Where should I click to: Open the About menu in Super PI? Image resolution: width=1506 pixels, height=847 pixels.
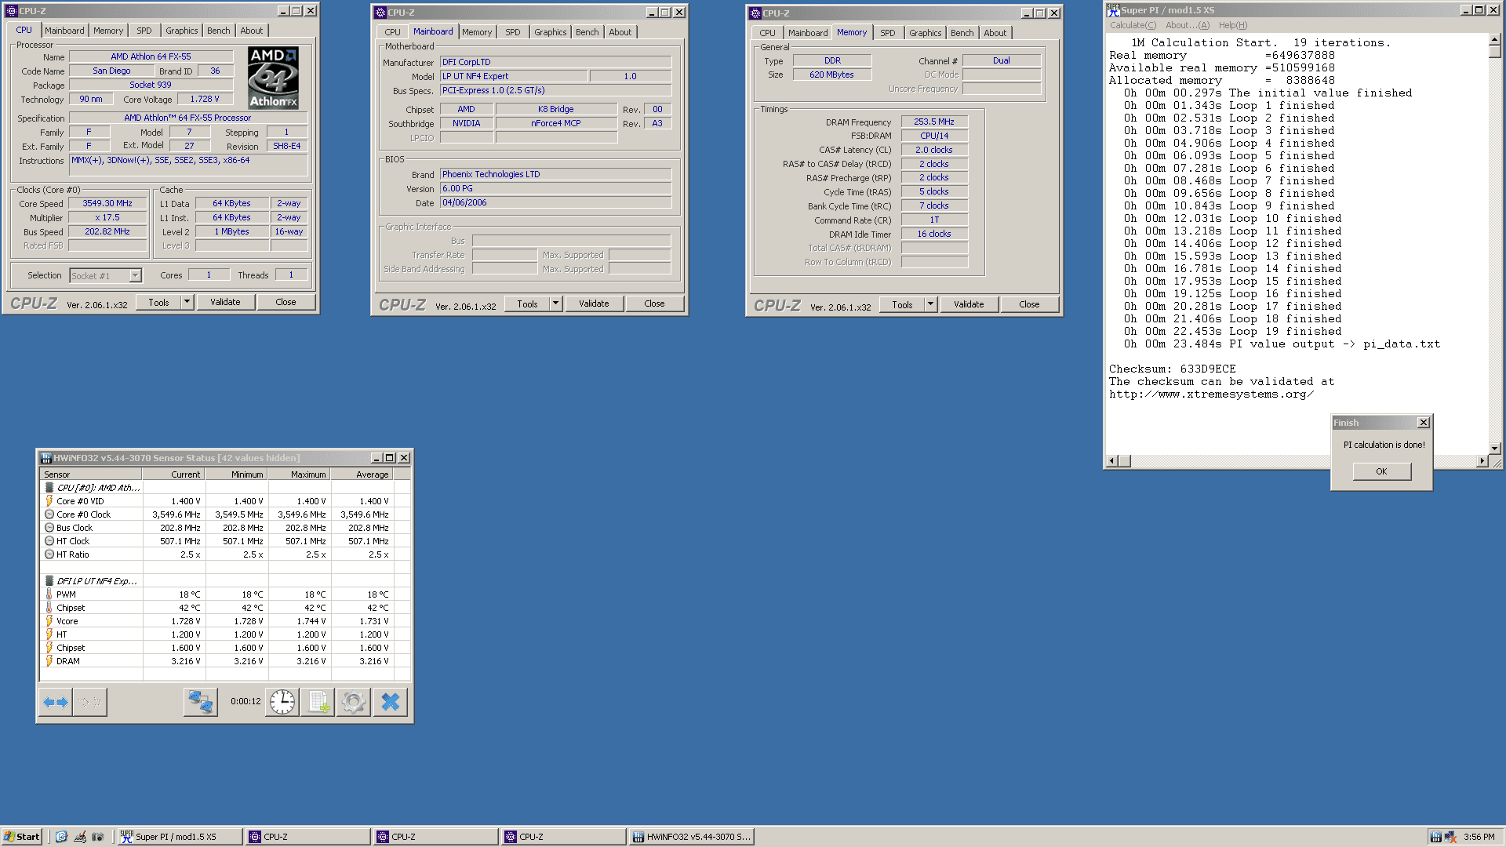coord(1188,25)
